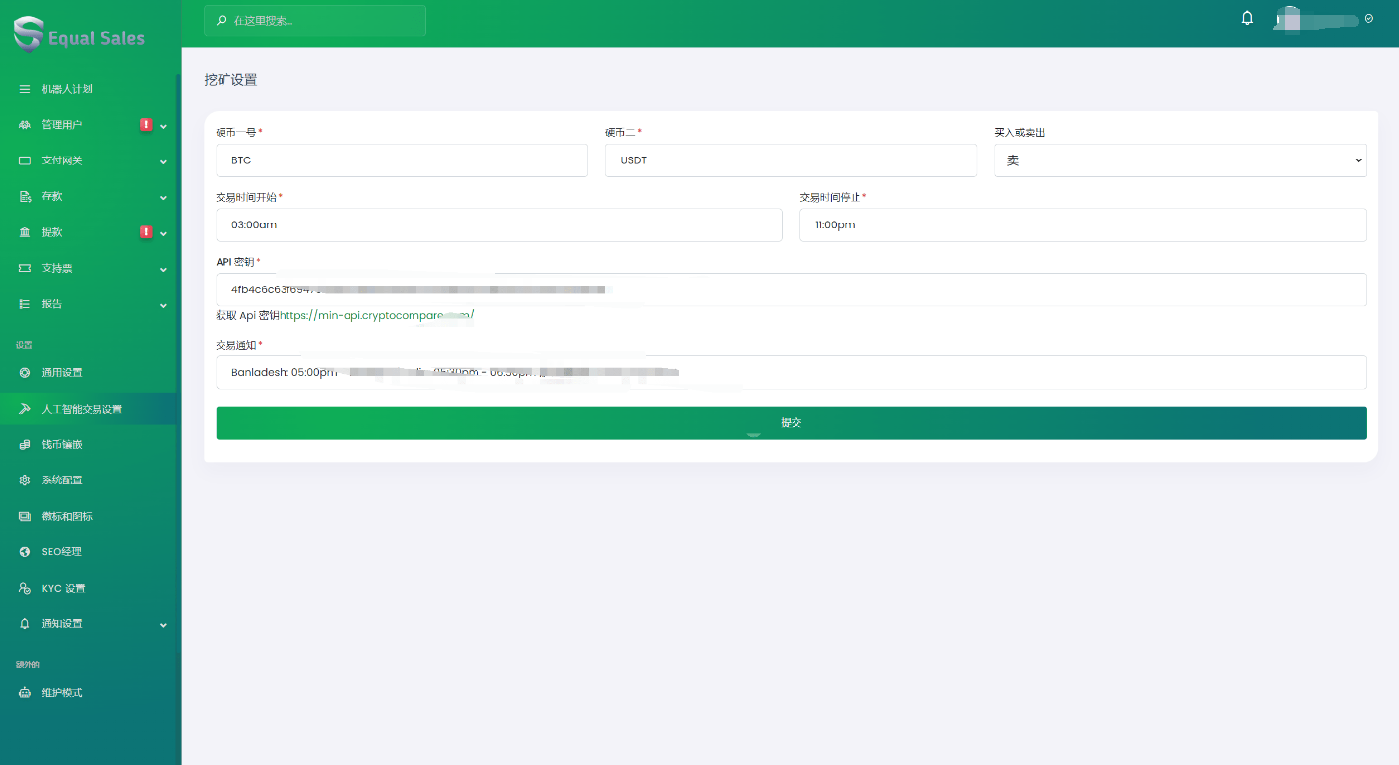This screenshot has height=765, width=1399.
Task: Click the 交易时间开始 field with 03:00am
Action: 499,224
